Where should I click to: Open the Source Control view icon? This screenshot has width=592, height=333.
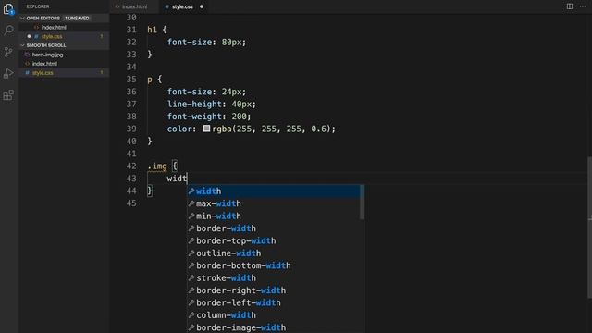(8, 52)
